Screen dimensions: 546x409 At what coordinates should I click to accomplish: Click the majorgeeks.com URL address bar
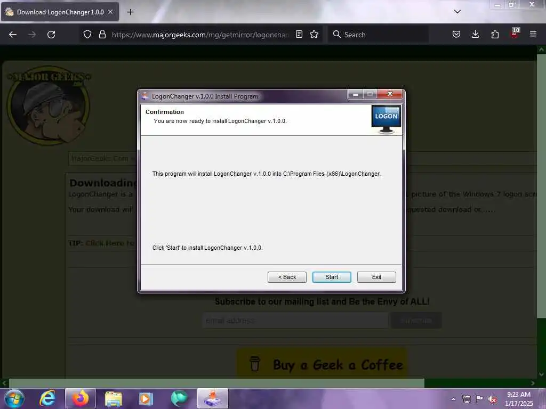[x=200, y=35]
